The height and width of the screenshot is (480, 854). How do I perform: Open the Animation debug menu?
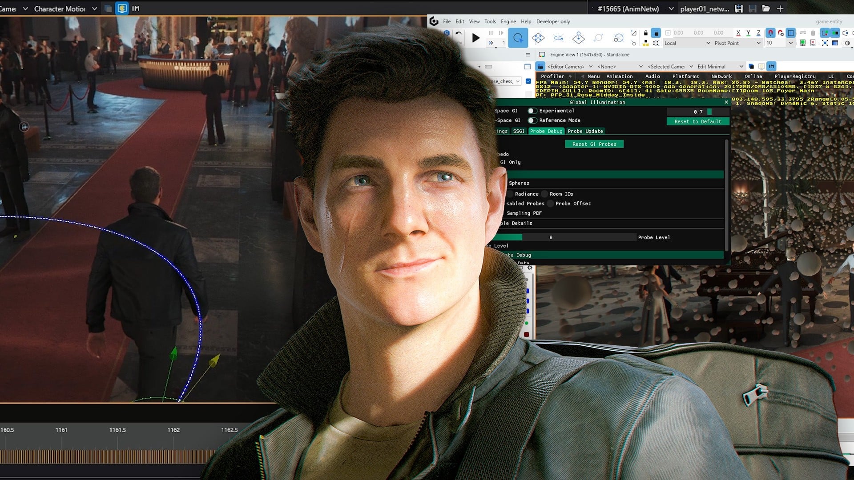pyautogui.click(x=619, y=76)
